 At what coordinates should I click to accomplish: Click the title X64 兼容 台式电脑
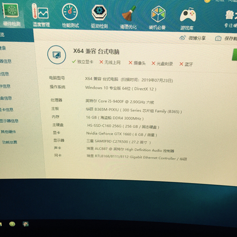coord(96,52)
